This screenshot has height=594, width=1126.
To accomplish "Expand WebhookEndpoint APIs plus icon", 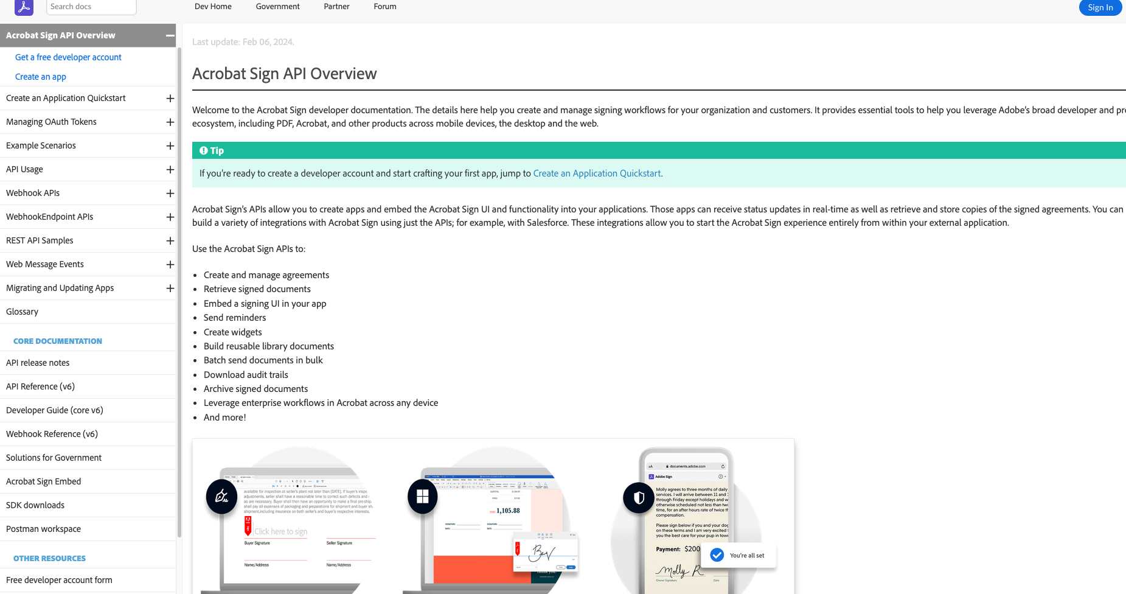I will pyautogui.click(x=170, y=217).
